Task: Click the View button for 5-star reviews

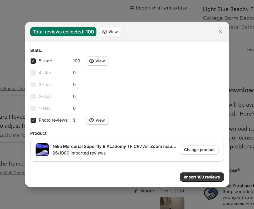Action: pyautogui.click(x=97, y=61)
